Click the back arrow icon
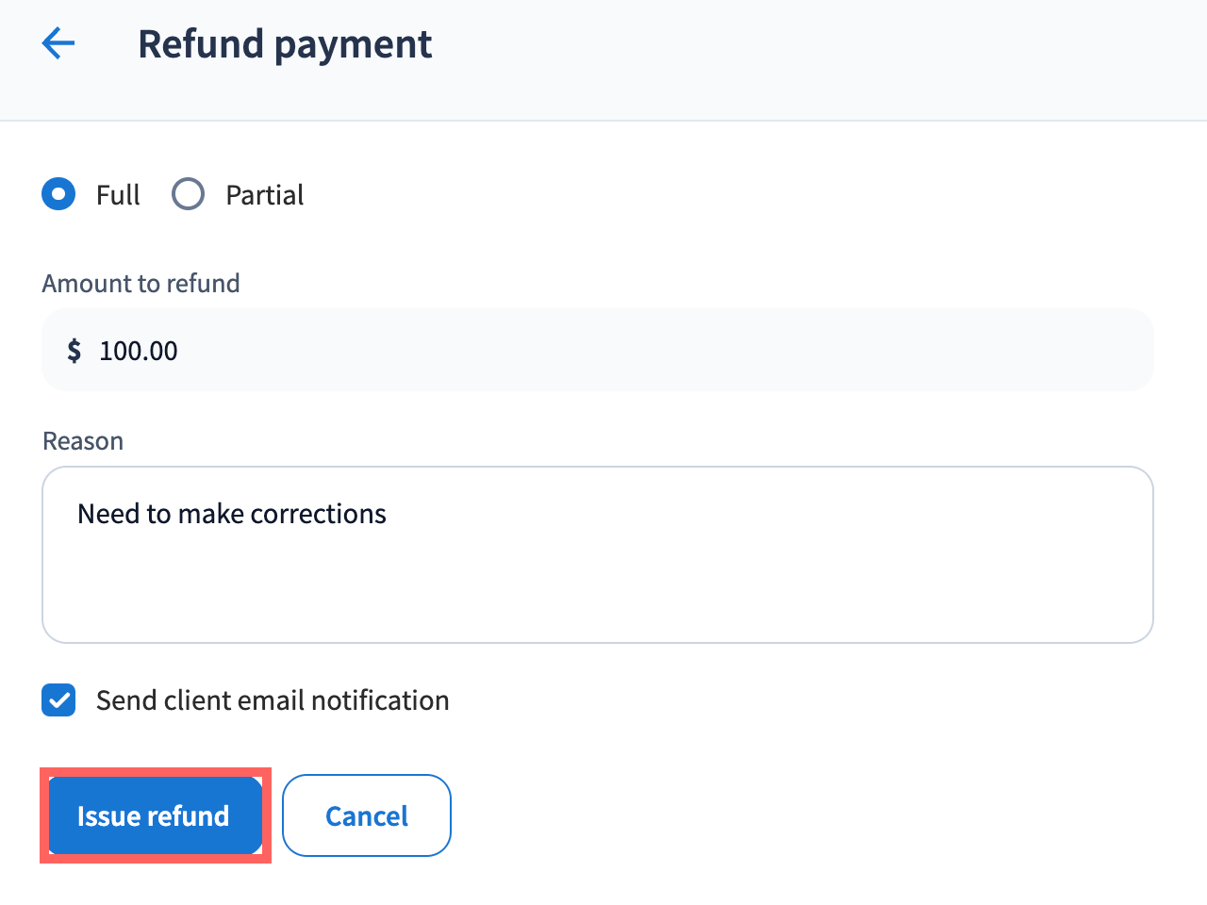The image size is (1207, 905). tap(58, 43)
